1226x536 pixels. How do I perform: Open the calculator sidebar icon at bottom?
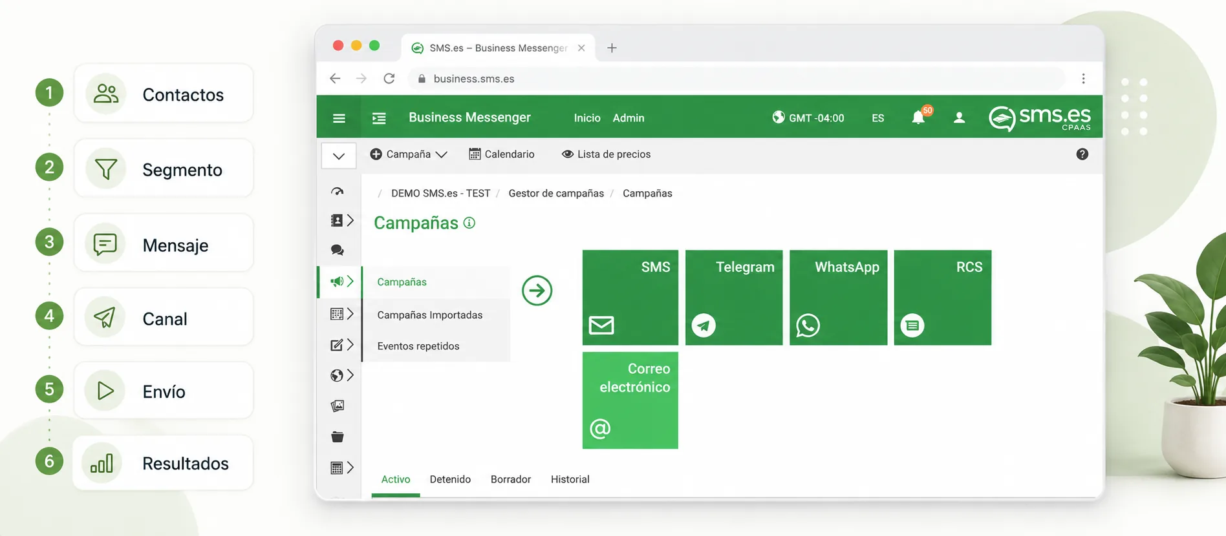point(337,468)
